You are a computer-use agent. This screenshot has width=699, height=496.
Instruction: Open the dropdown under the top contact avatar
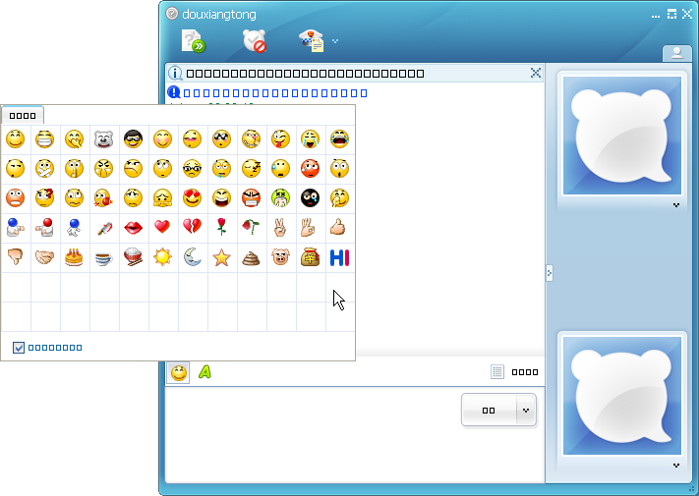click(676, 205)
